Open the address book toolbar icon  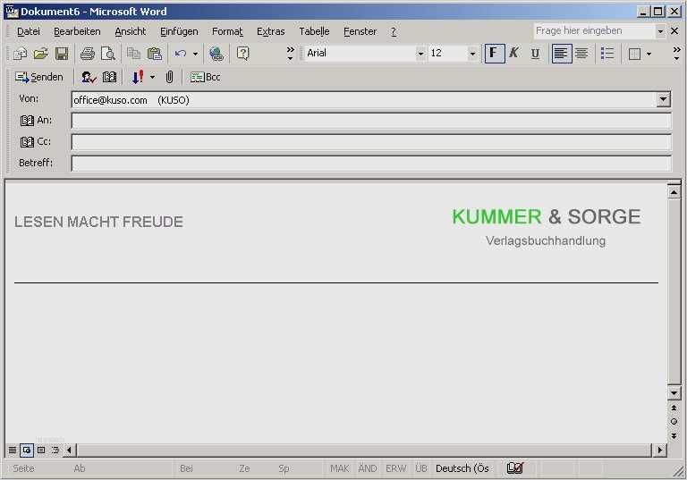click(109, 77)
